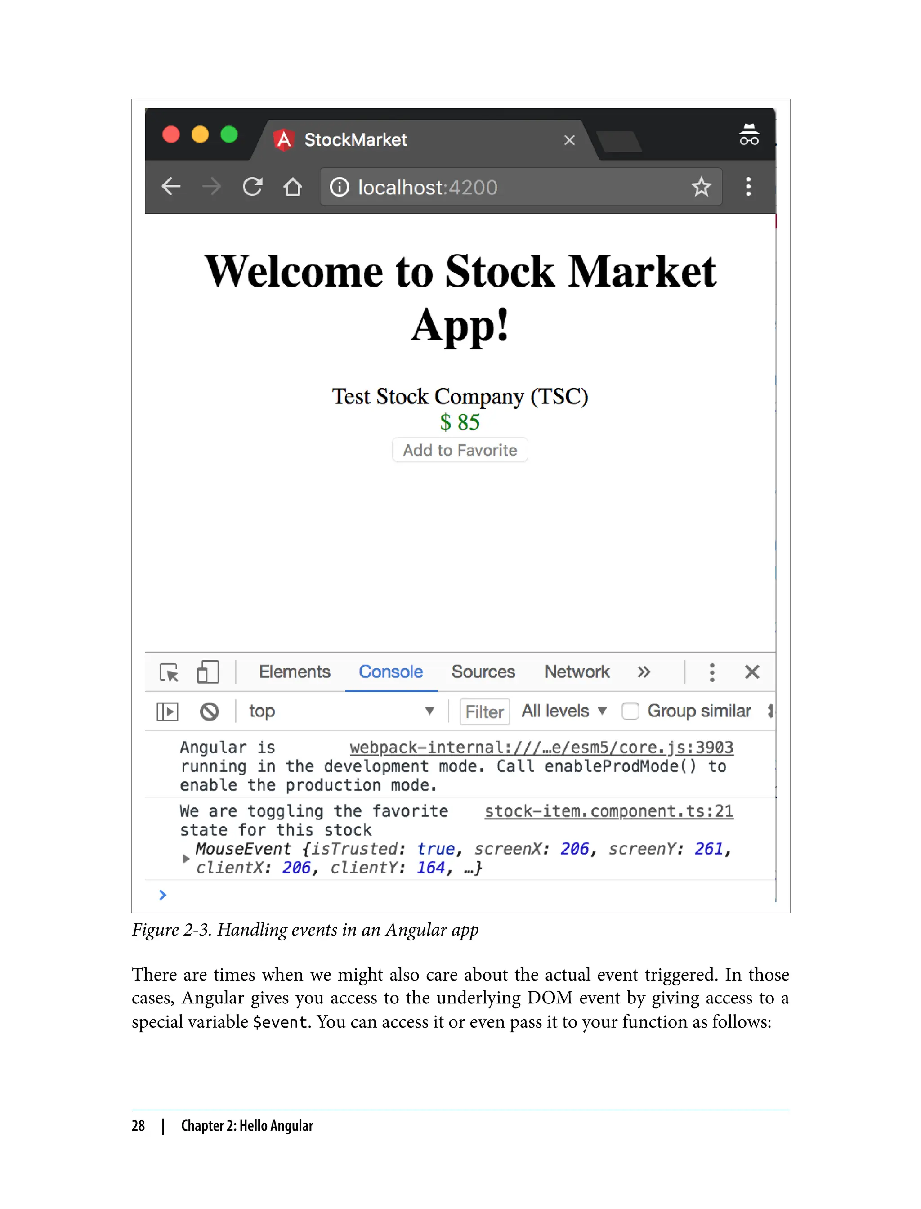Bookmark page with star icon
Viewport: 921px width, 1209px height.
(701, 187)
